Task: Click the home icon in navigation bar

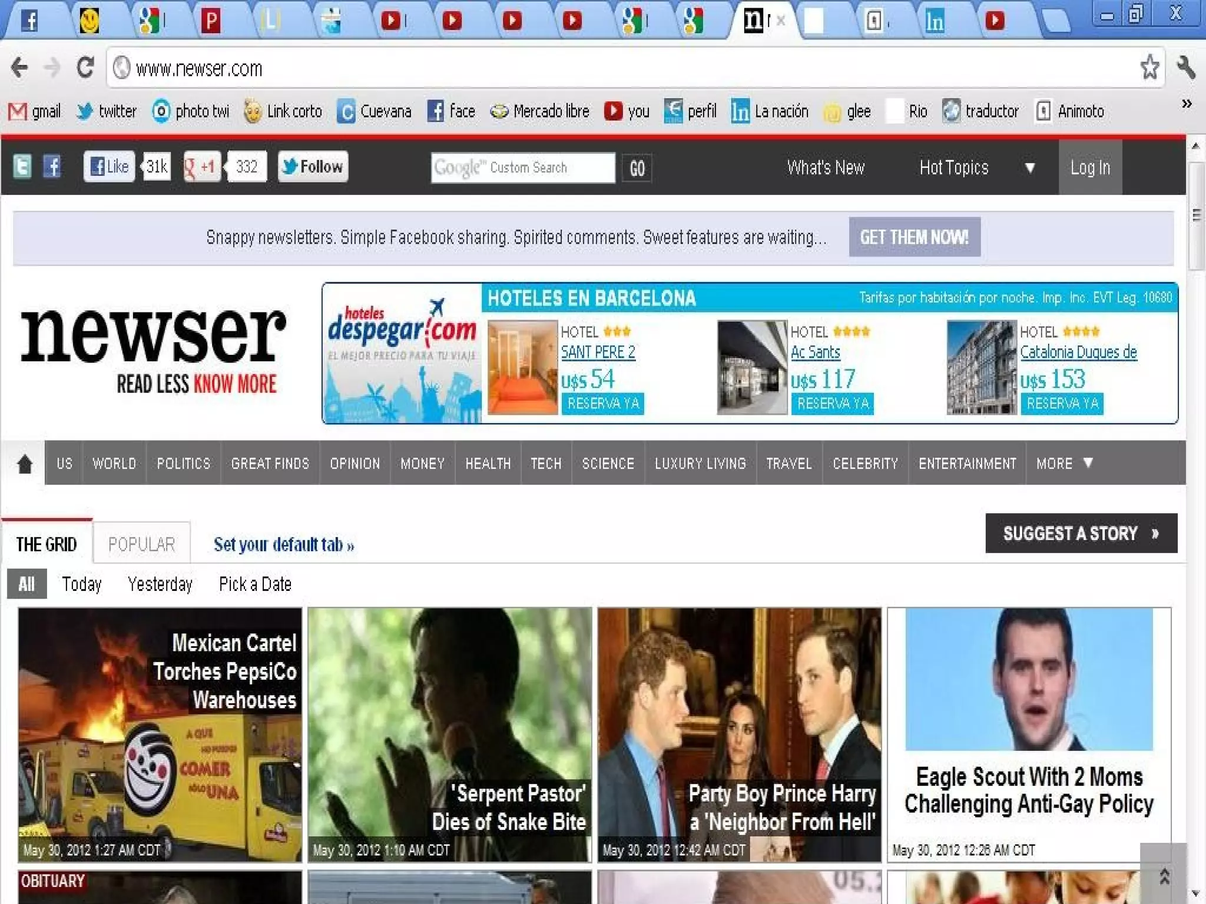Action: [24, 463]
